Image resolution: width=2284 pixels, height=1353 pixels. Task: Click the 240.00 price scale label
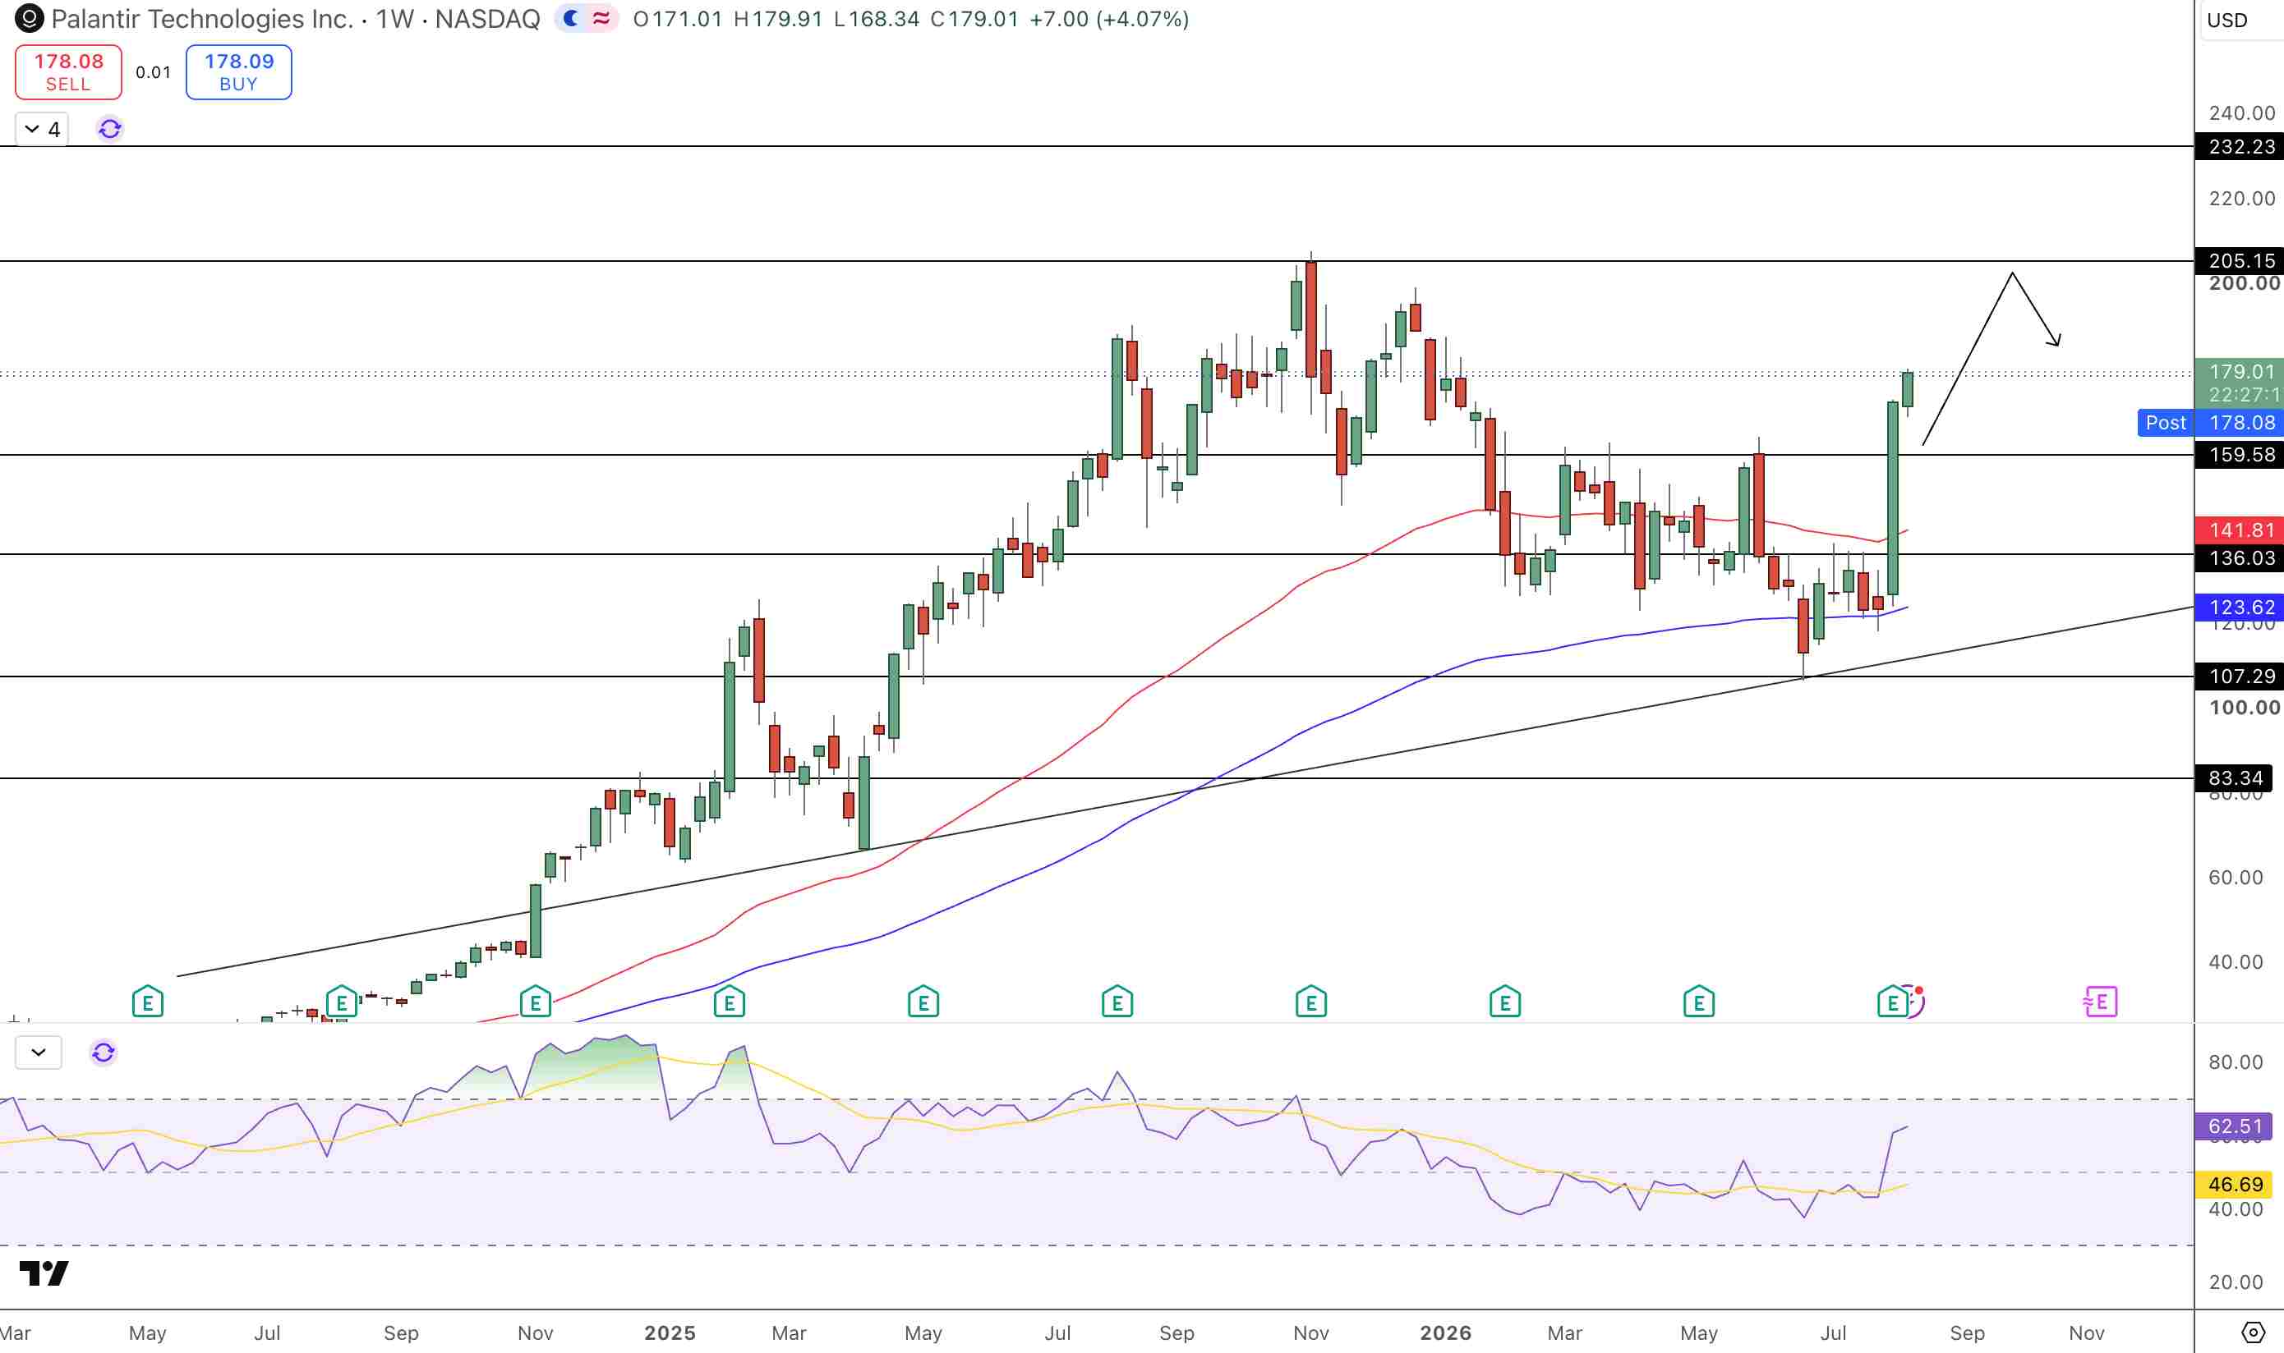pos(2242,113)
